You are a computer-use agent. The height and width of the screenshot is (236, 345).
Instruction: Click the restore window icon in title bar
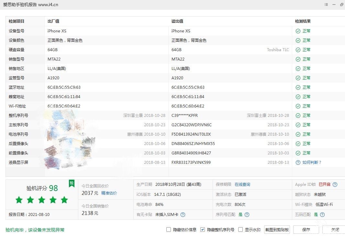(342, 5)
